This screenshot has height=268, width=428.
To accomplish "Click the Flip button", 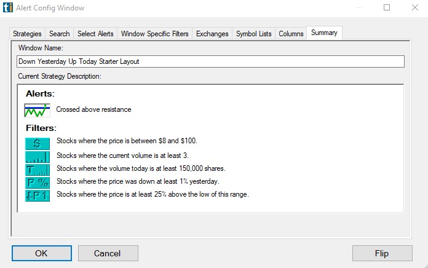I will point(382,253).
